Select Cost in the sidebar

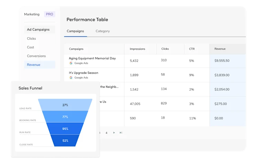(x=30, y=47)
